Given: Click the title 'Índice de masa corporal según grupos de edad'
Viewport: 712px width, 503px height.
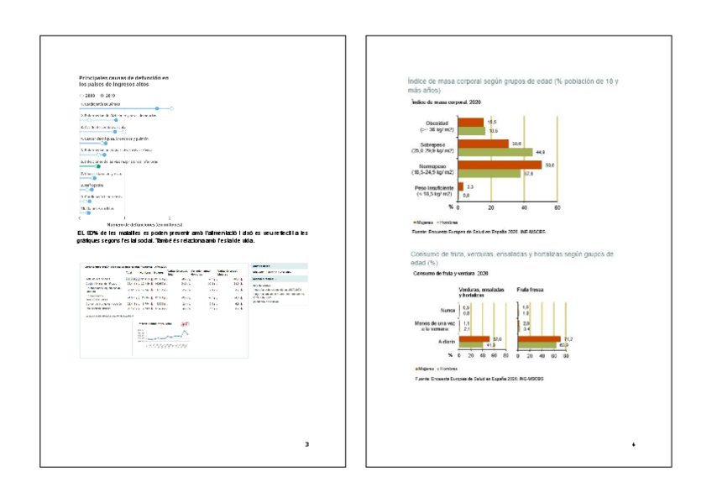Looking at the screenshot, I should click(513, 86).
